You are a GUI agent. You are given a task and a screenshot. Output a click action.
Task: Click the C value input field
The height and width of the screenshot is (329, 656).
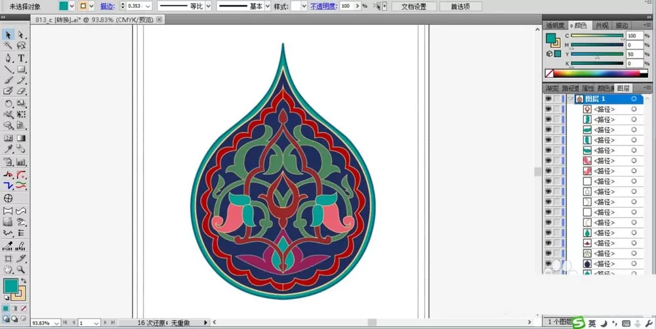tap(634, 36)
